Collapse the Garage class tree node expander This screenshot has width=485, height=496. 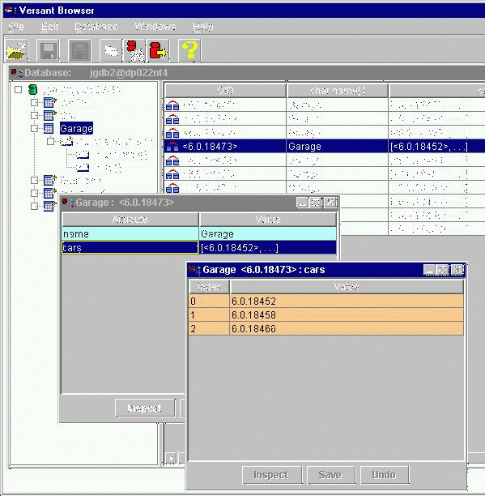pos(35,128)
